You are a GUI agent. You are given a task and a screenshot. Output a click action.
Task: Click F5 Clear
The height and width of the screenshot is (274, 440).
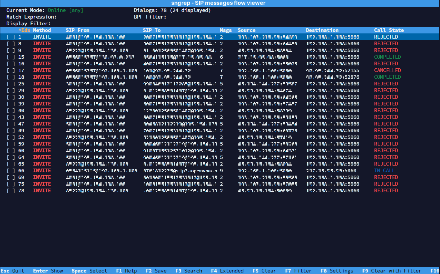tap(264, 271)
